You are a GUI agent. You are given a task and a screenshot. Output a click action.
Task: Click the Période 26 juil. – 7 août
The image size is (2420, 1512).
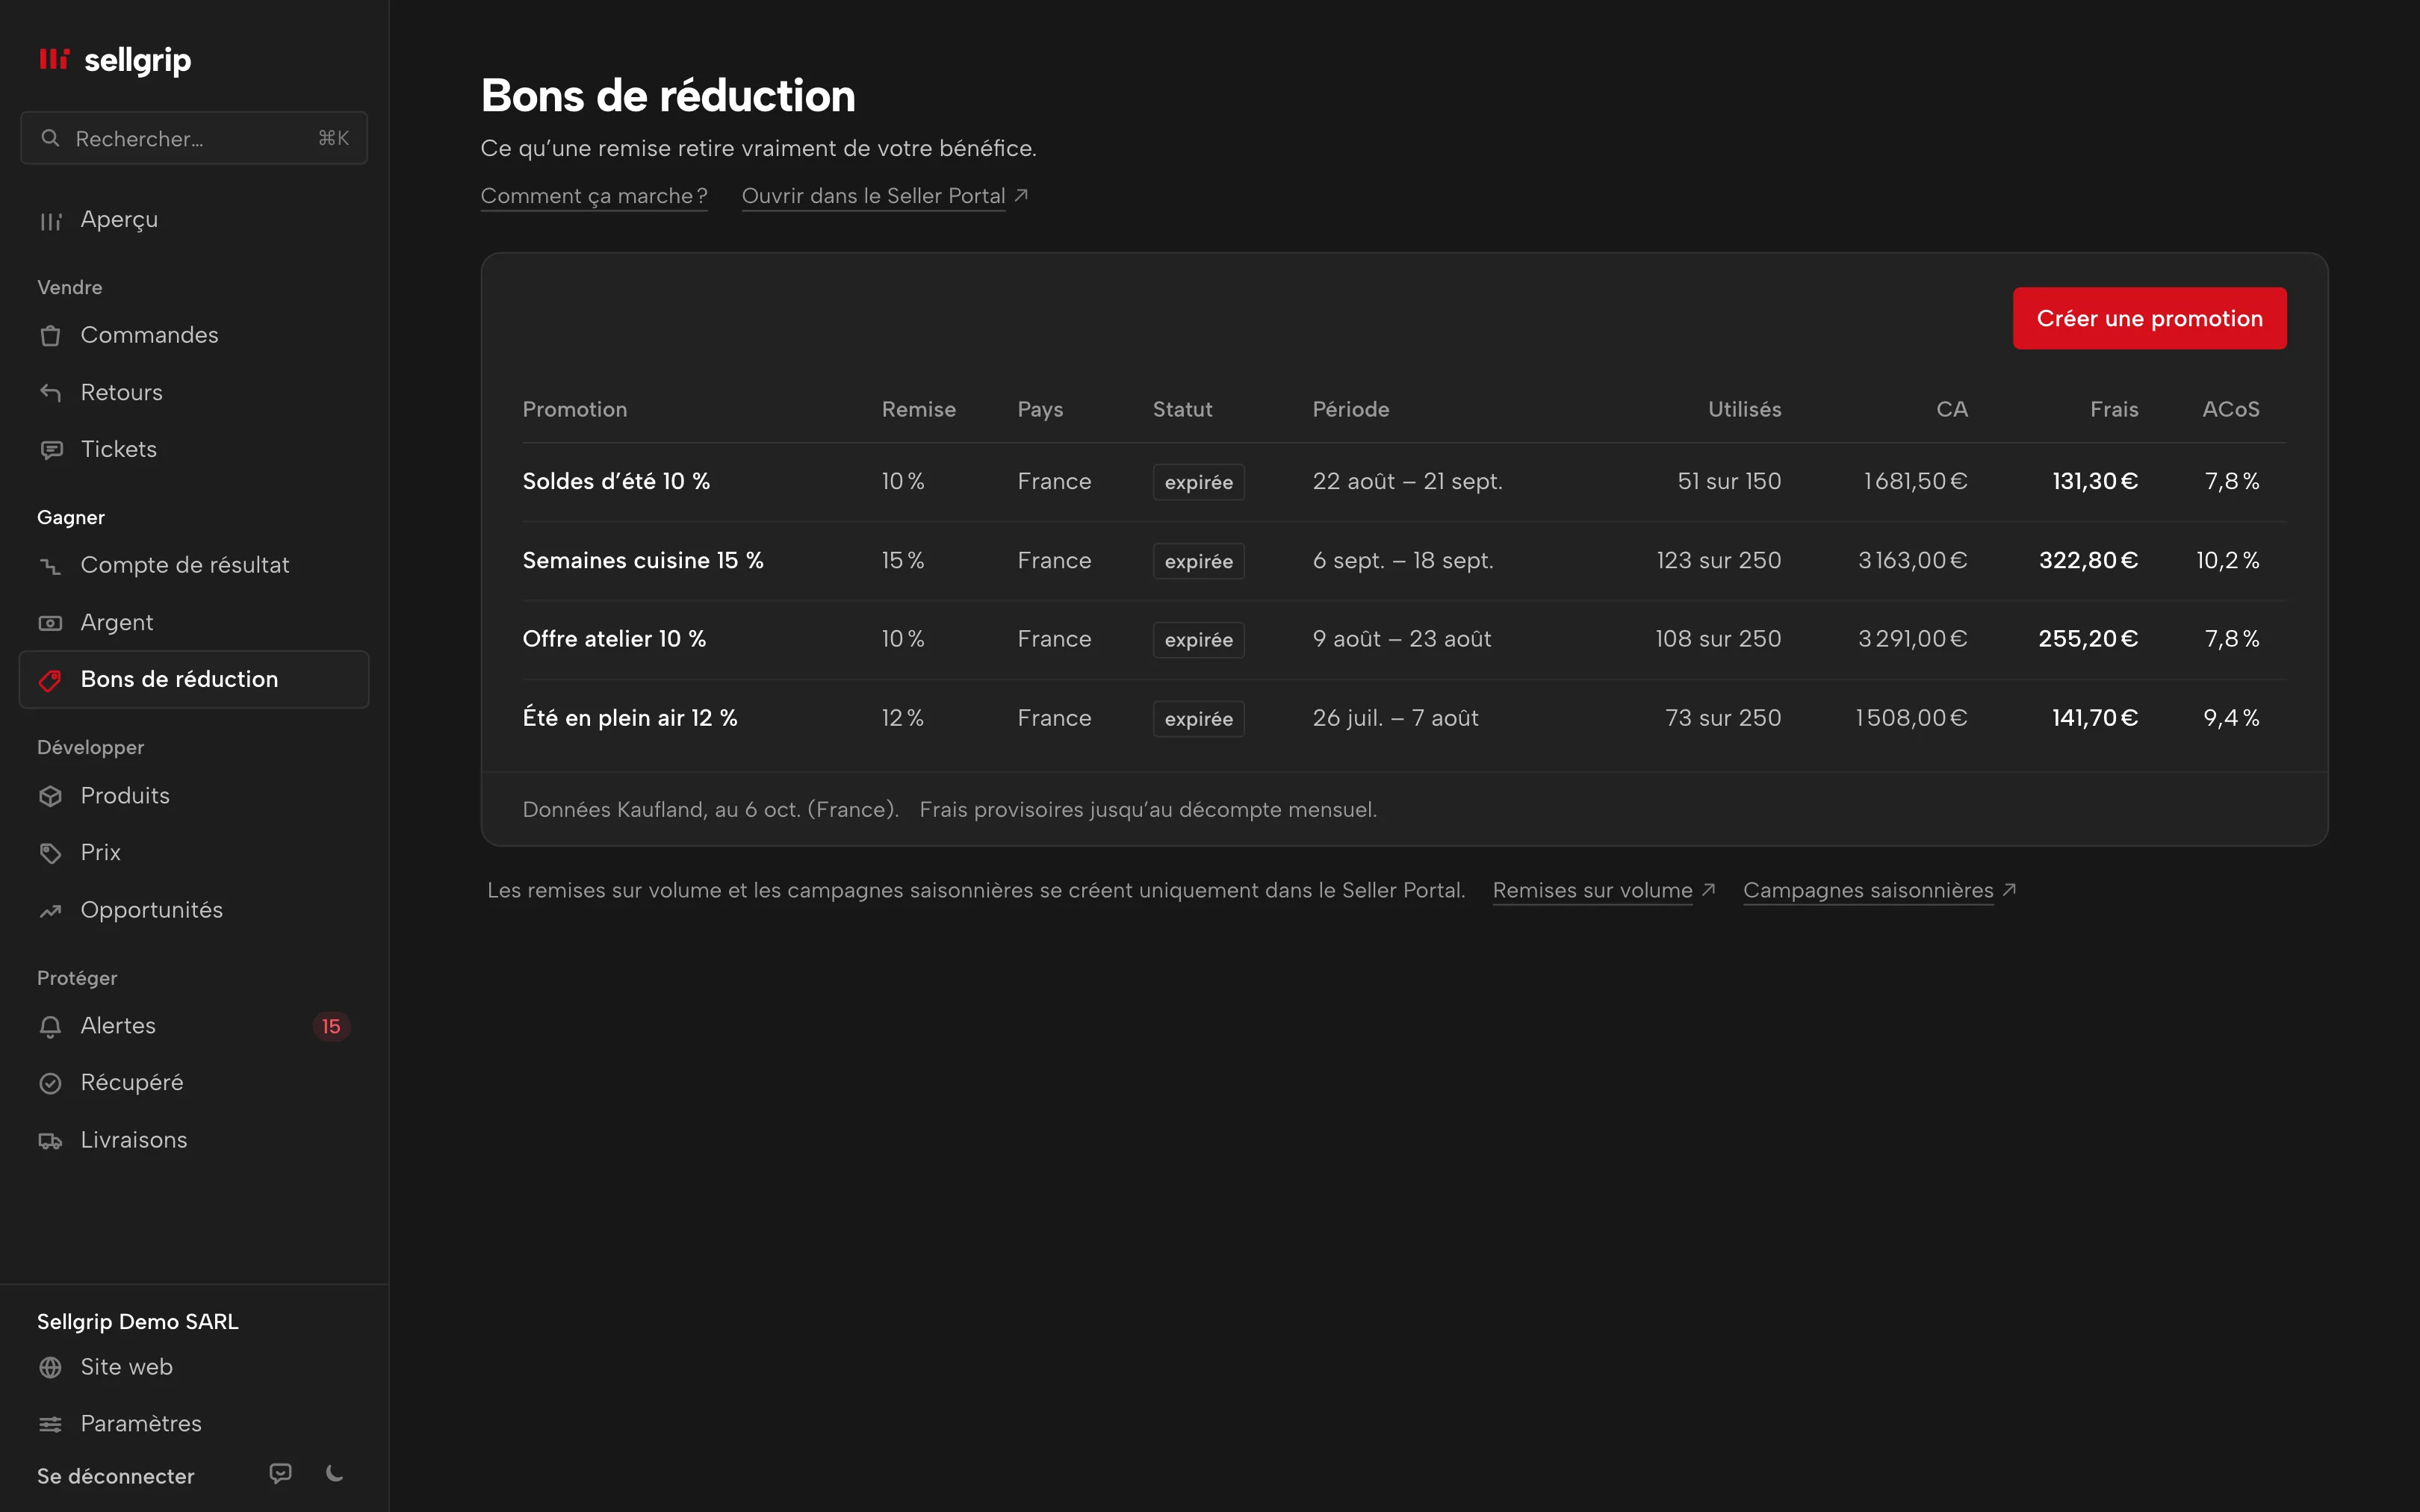[x=1395, y=718]
